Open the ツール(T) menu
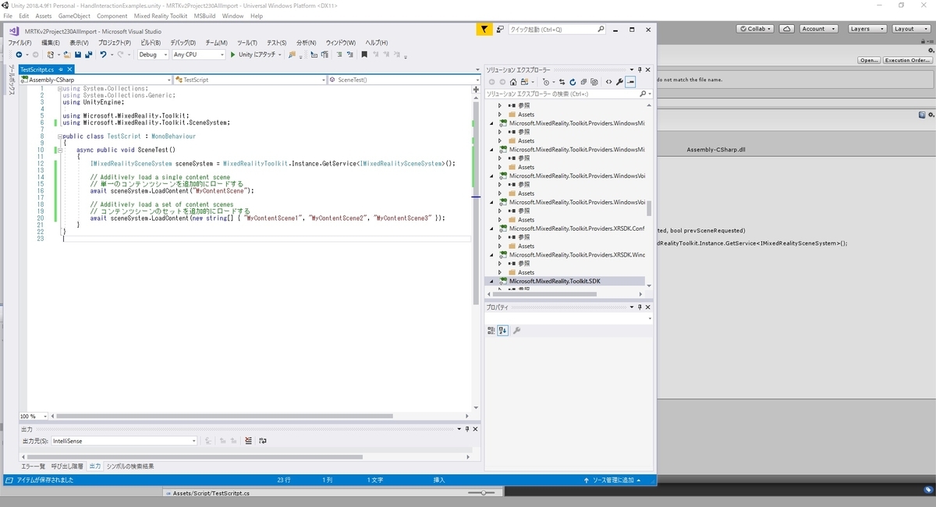Image resolution: width=936 pixels, height=507 pixels. tap(247, 42)
